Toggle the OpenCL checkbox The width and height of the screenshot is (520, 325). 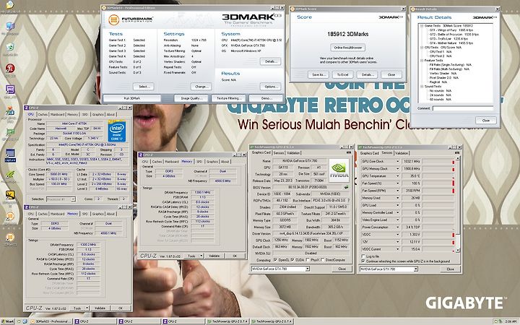point(275,260)
